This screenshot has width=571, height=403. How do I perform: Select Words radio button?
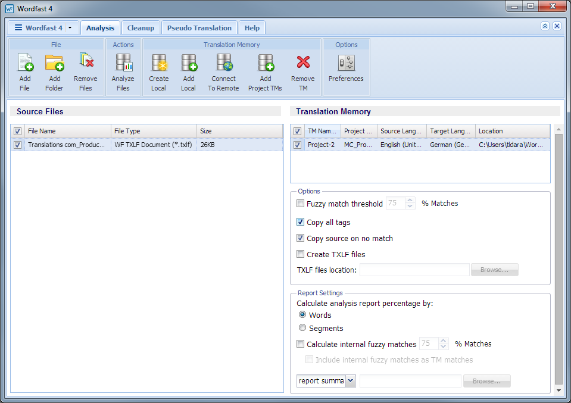(302, 314)
